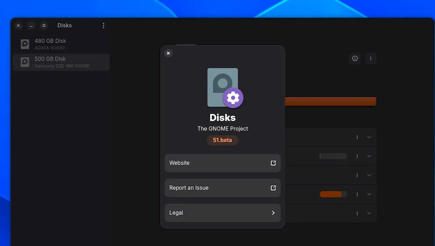This screenshot has height=246, width=435.
Task: Click the Disks app icon in About dialog
Action: point(225,88)
